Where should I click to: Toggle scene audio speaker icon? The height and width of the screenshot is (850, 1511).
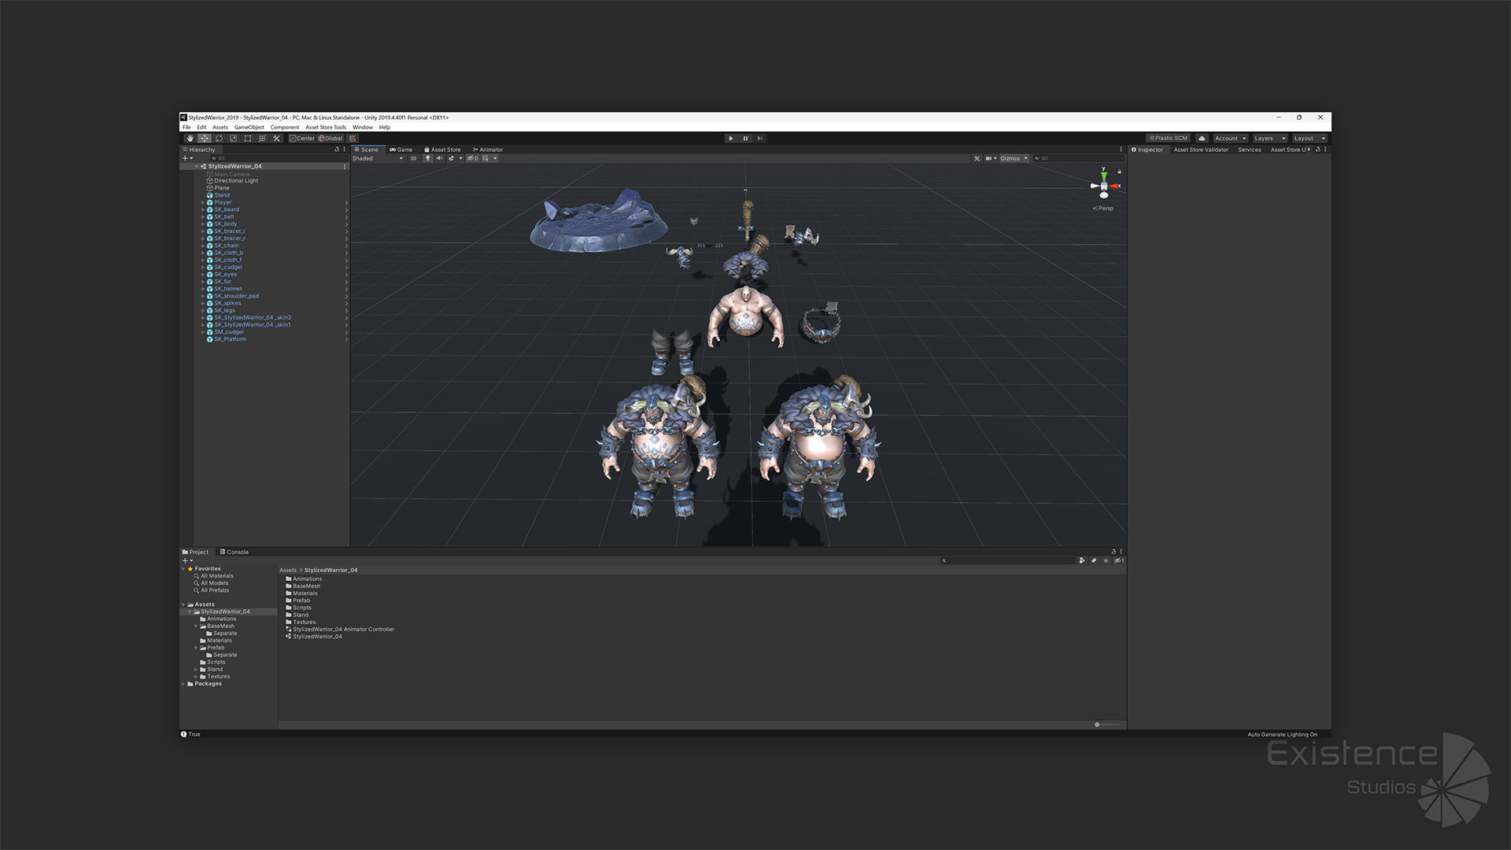pos(439,158)
